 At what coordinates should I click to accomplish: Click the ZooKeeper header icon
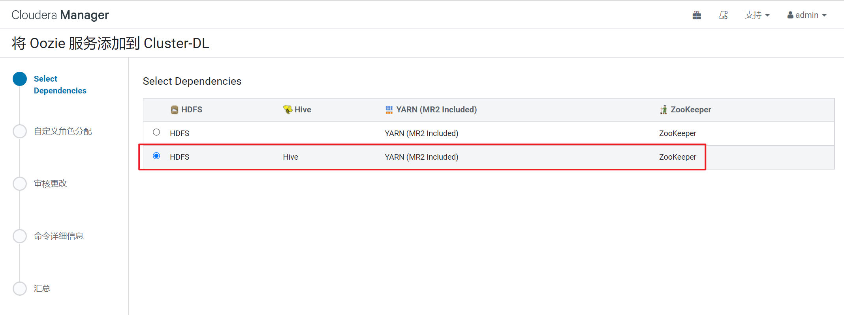664,110
